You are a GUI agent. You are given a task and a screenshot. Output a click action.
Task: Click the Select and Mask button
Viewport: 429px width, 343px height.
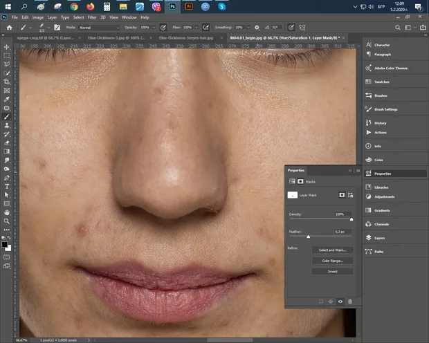[332, 250]
